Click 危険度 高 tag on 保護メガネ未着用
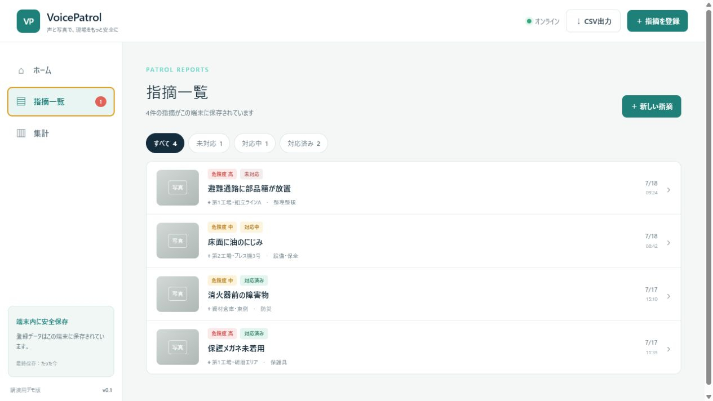 point(222,333)
